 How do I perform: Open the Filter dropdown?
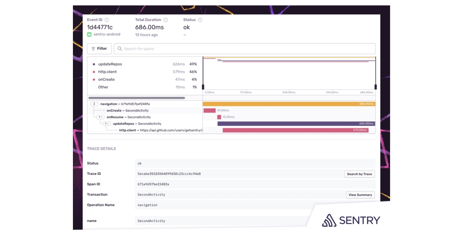(x=99, y=49)
